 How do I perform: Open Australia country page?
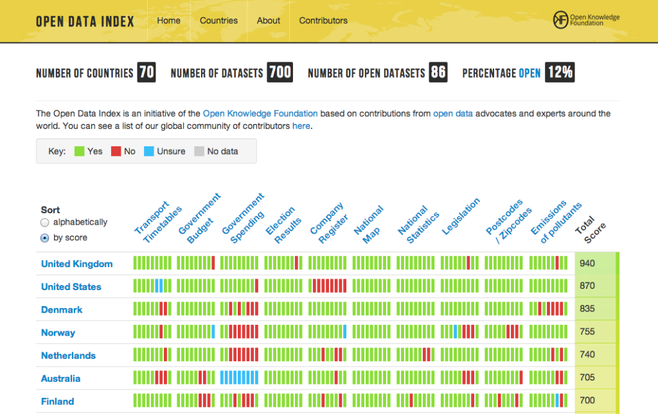pyautogui.click(x=60, y=379)
